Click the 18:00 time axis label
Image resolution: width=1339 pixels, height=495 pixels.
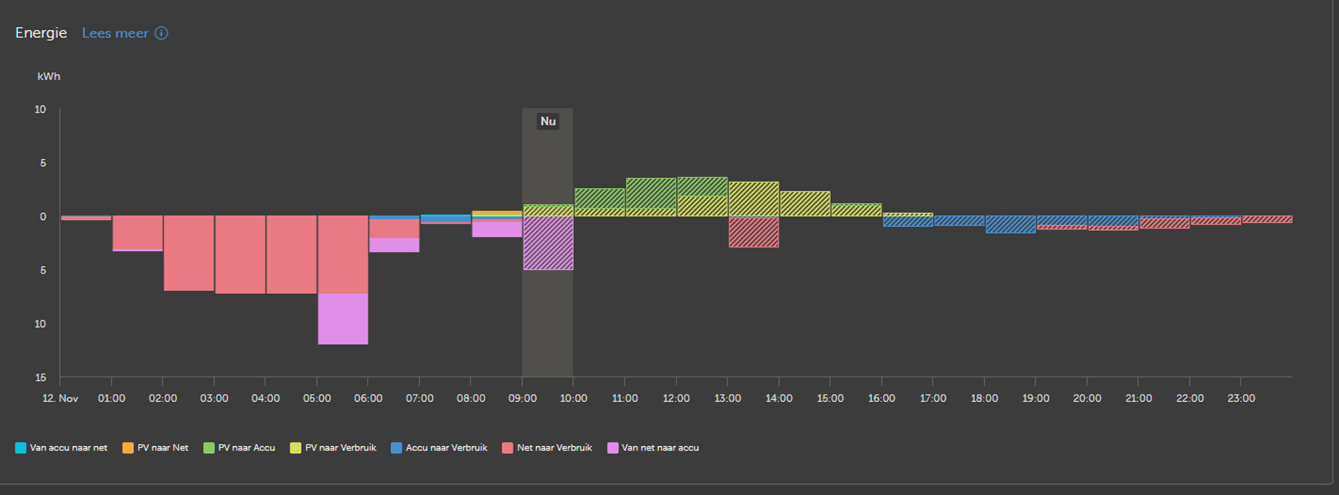coord(984,399)
